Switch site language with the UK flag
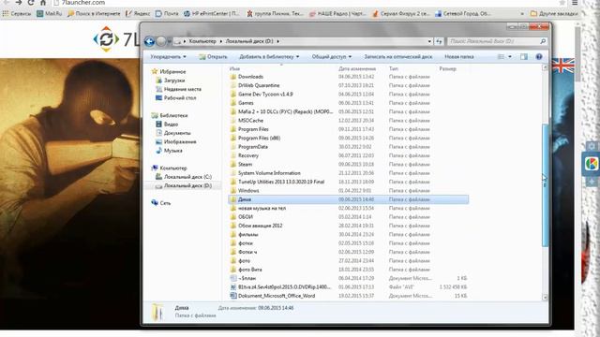The image size is (600, 337). click(x=562, y=66)
